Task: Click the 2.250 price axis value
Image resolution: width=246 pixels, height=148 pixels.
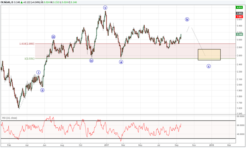Action: (239, 72)
